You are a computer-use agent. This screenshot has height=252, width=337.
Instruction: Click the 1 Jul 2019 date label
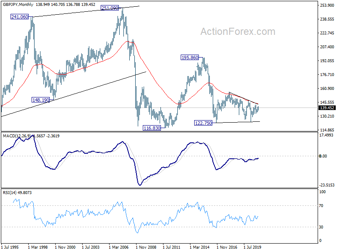(x=252, y=247)
